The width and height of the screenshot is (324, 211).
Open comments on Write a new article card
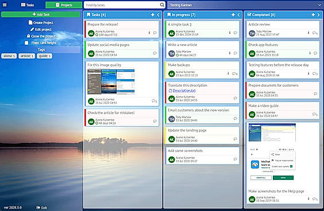(x=236, y=53)
